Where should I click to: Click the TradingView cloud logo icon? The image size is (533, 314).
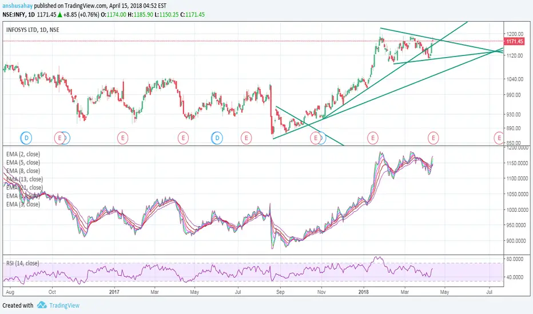tap(42, 305)
